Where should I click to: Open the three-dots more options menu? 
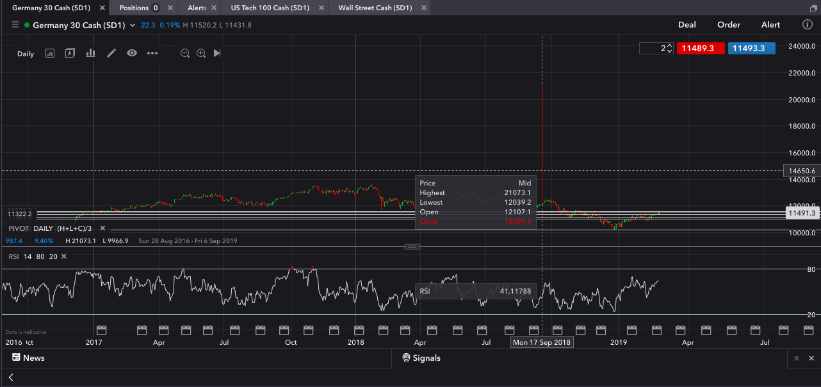[152, 53]
